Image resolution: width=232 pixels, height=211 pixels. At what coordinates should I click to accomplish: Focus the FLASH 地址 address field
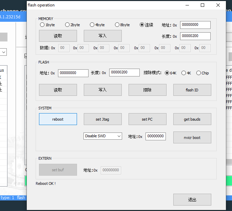[73, 73]
